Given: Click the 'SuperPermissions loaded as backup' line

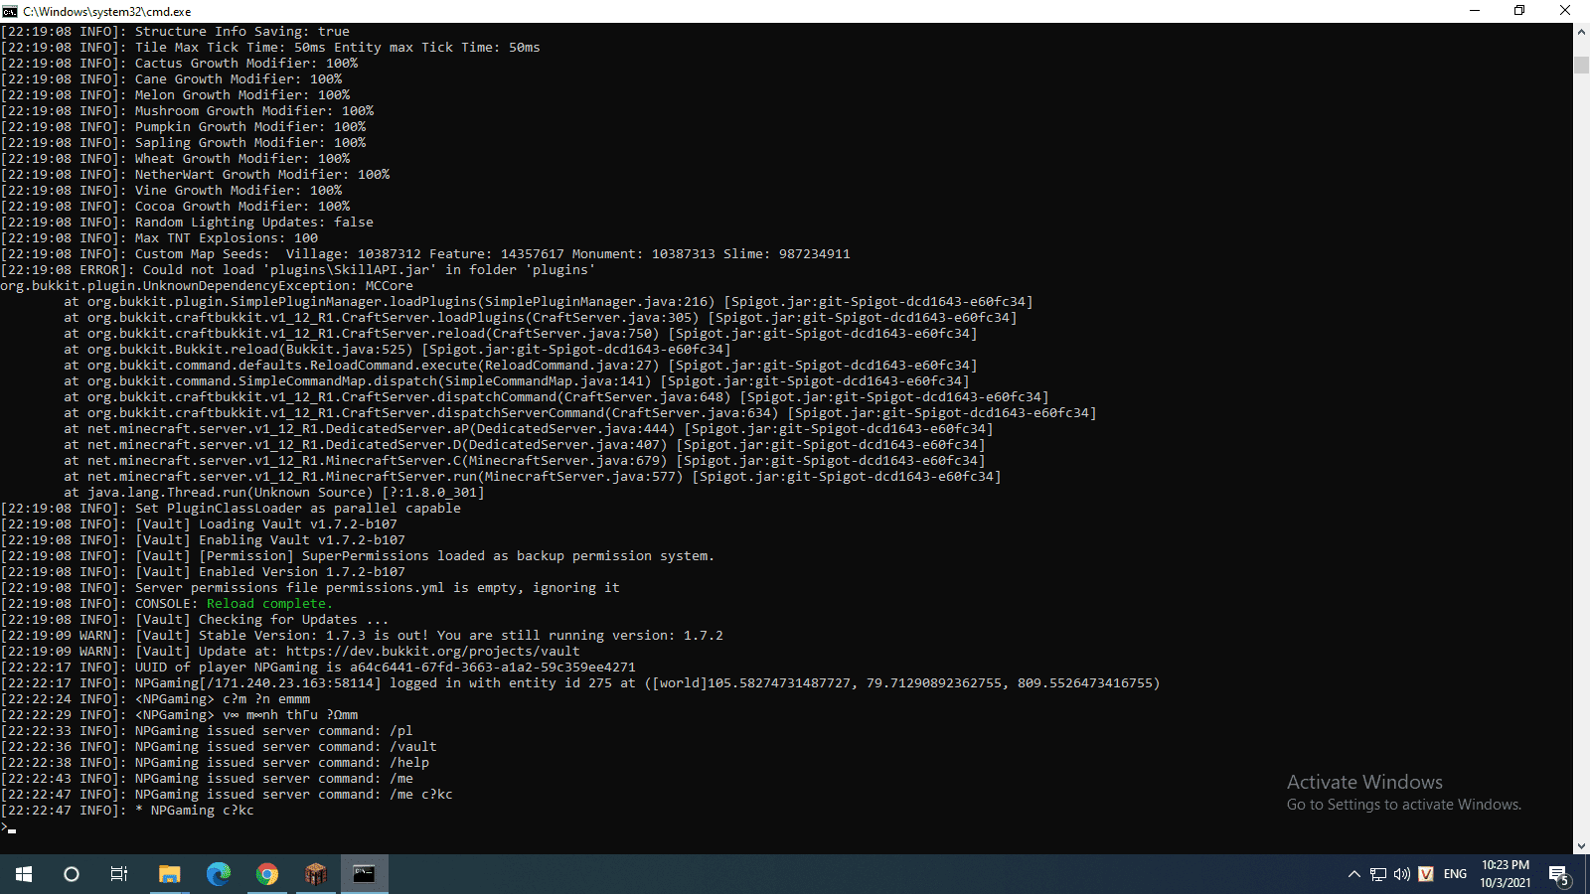Looking at the screenshot, I should [358, 556].
